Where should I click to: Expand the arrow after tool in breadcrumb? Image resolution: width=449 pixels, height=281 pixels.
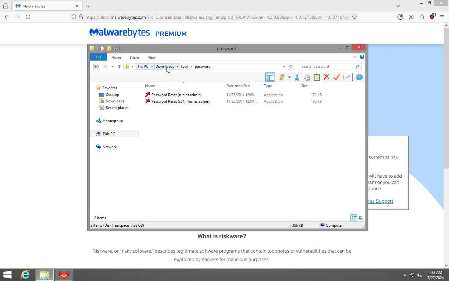point(191,67)
